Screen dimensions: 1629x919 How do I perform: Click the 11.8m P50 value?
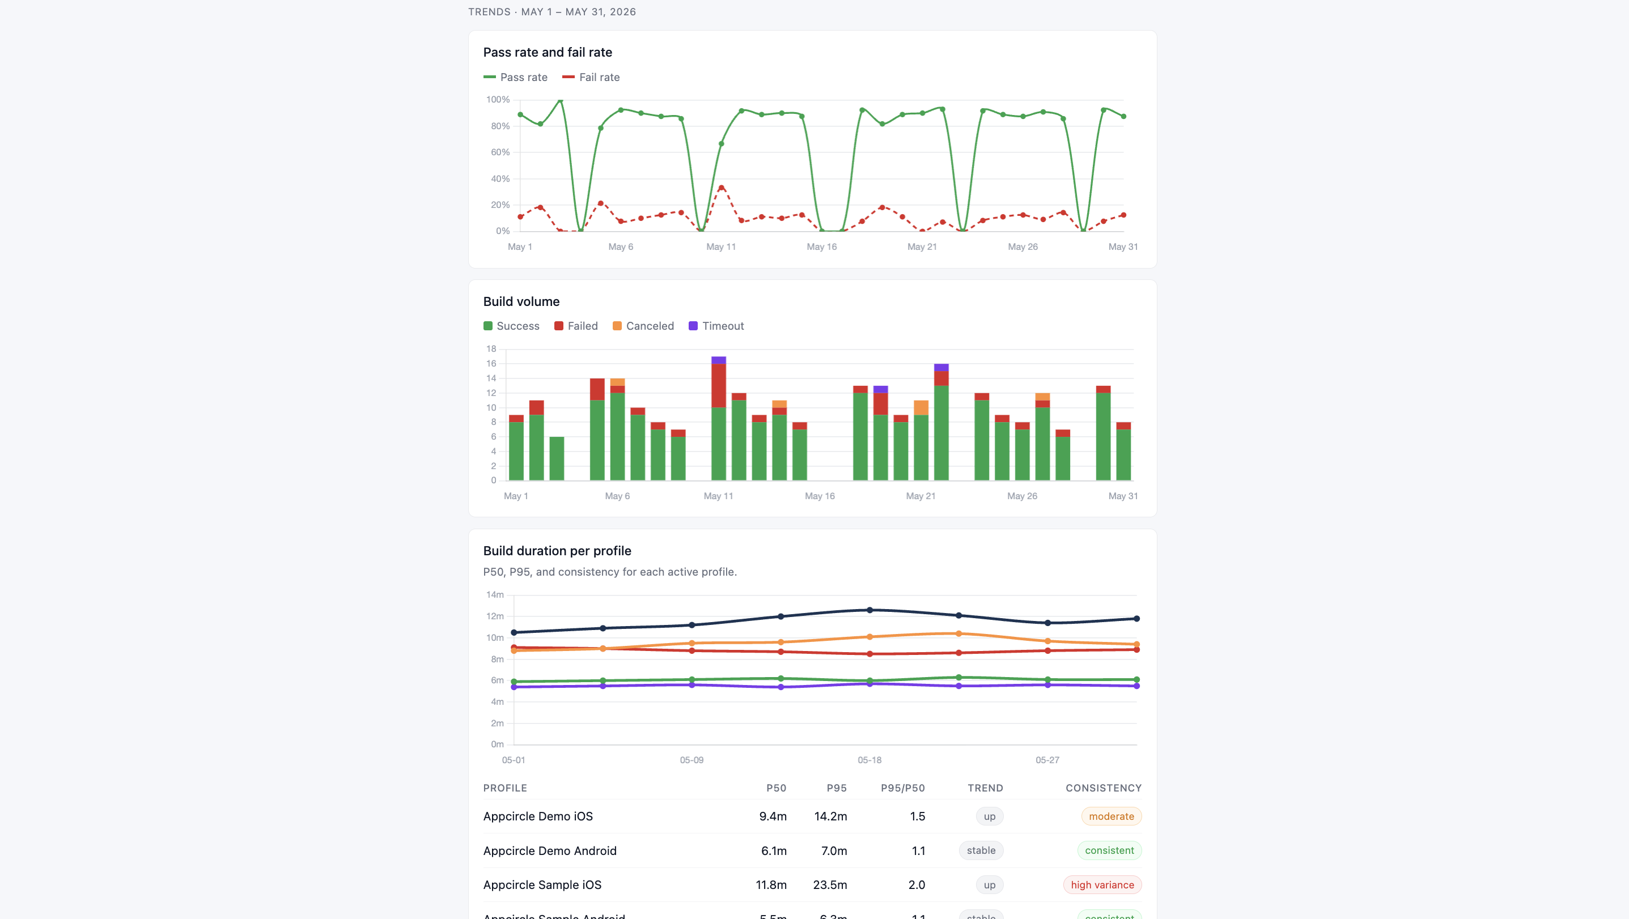click(771, 885)
